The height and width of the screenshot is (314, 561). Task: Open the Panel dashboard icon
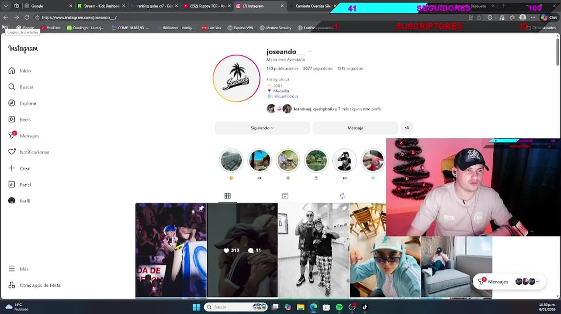pyautogui.click(x=12, y=184)
